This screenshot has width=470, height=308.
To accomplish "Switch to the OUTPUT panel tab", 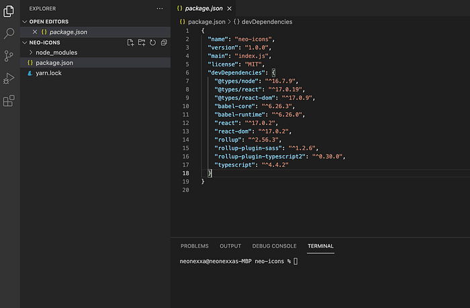I will (x=230, y=246).
